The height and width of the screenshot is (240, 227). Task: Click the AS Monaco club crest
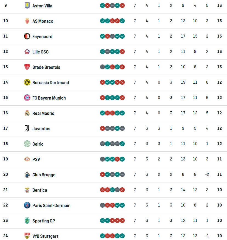point(27,21)
